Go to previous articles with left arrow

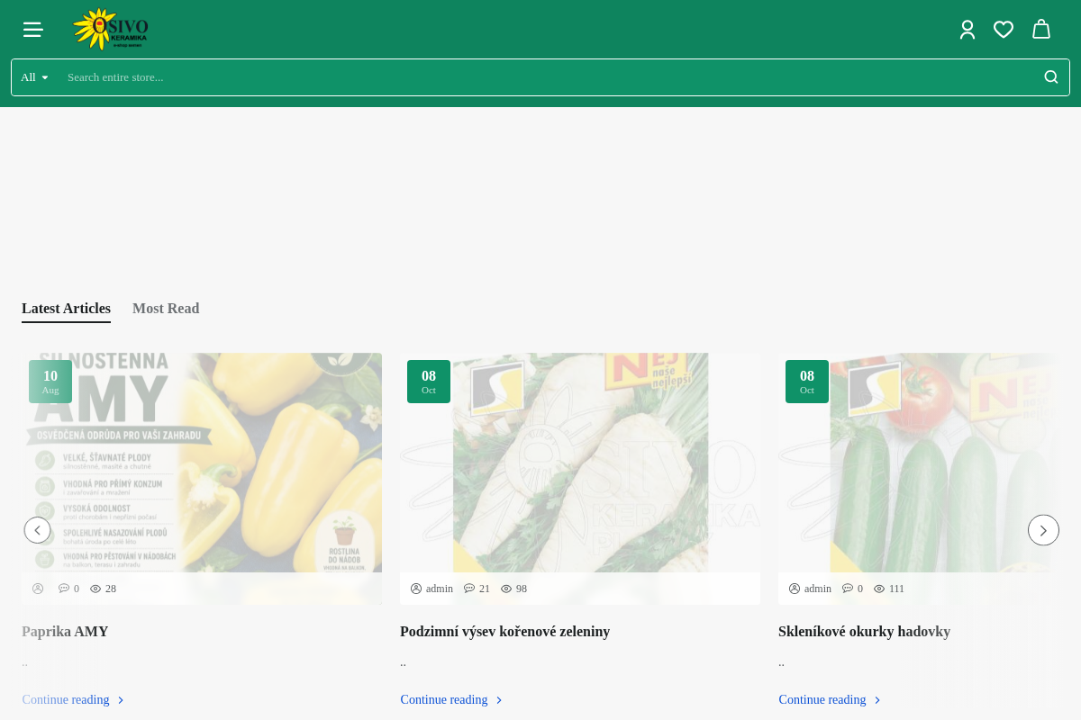click(37, 530)
